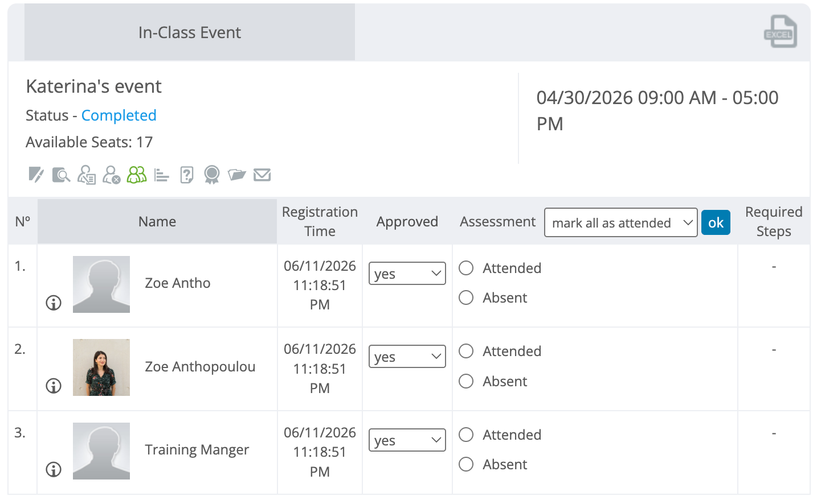Click the remove user icon
Viewport: 817px width, 496px height.
[112, 175]
